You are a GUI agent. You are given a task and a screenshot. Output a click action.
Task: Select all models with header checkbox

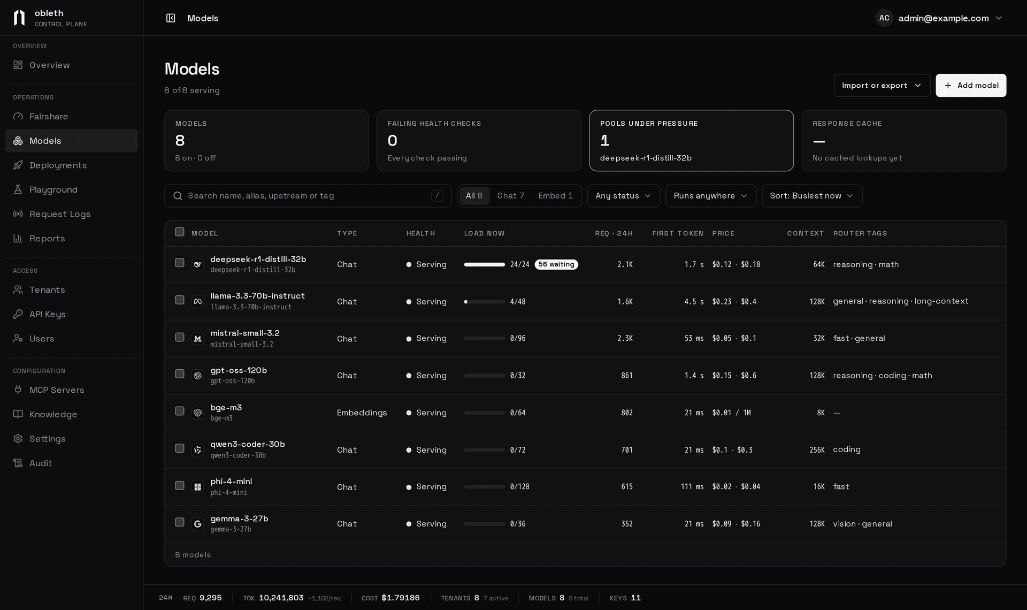pos(180,232)
